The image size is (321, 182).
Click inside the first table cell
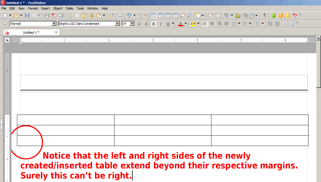click(x=66, y=120)
